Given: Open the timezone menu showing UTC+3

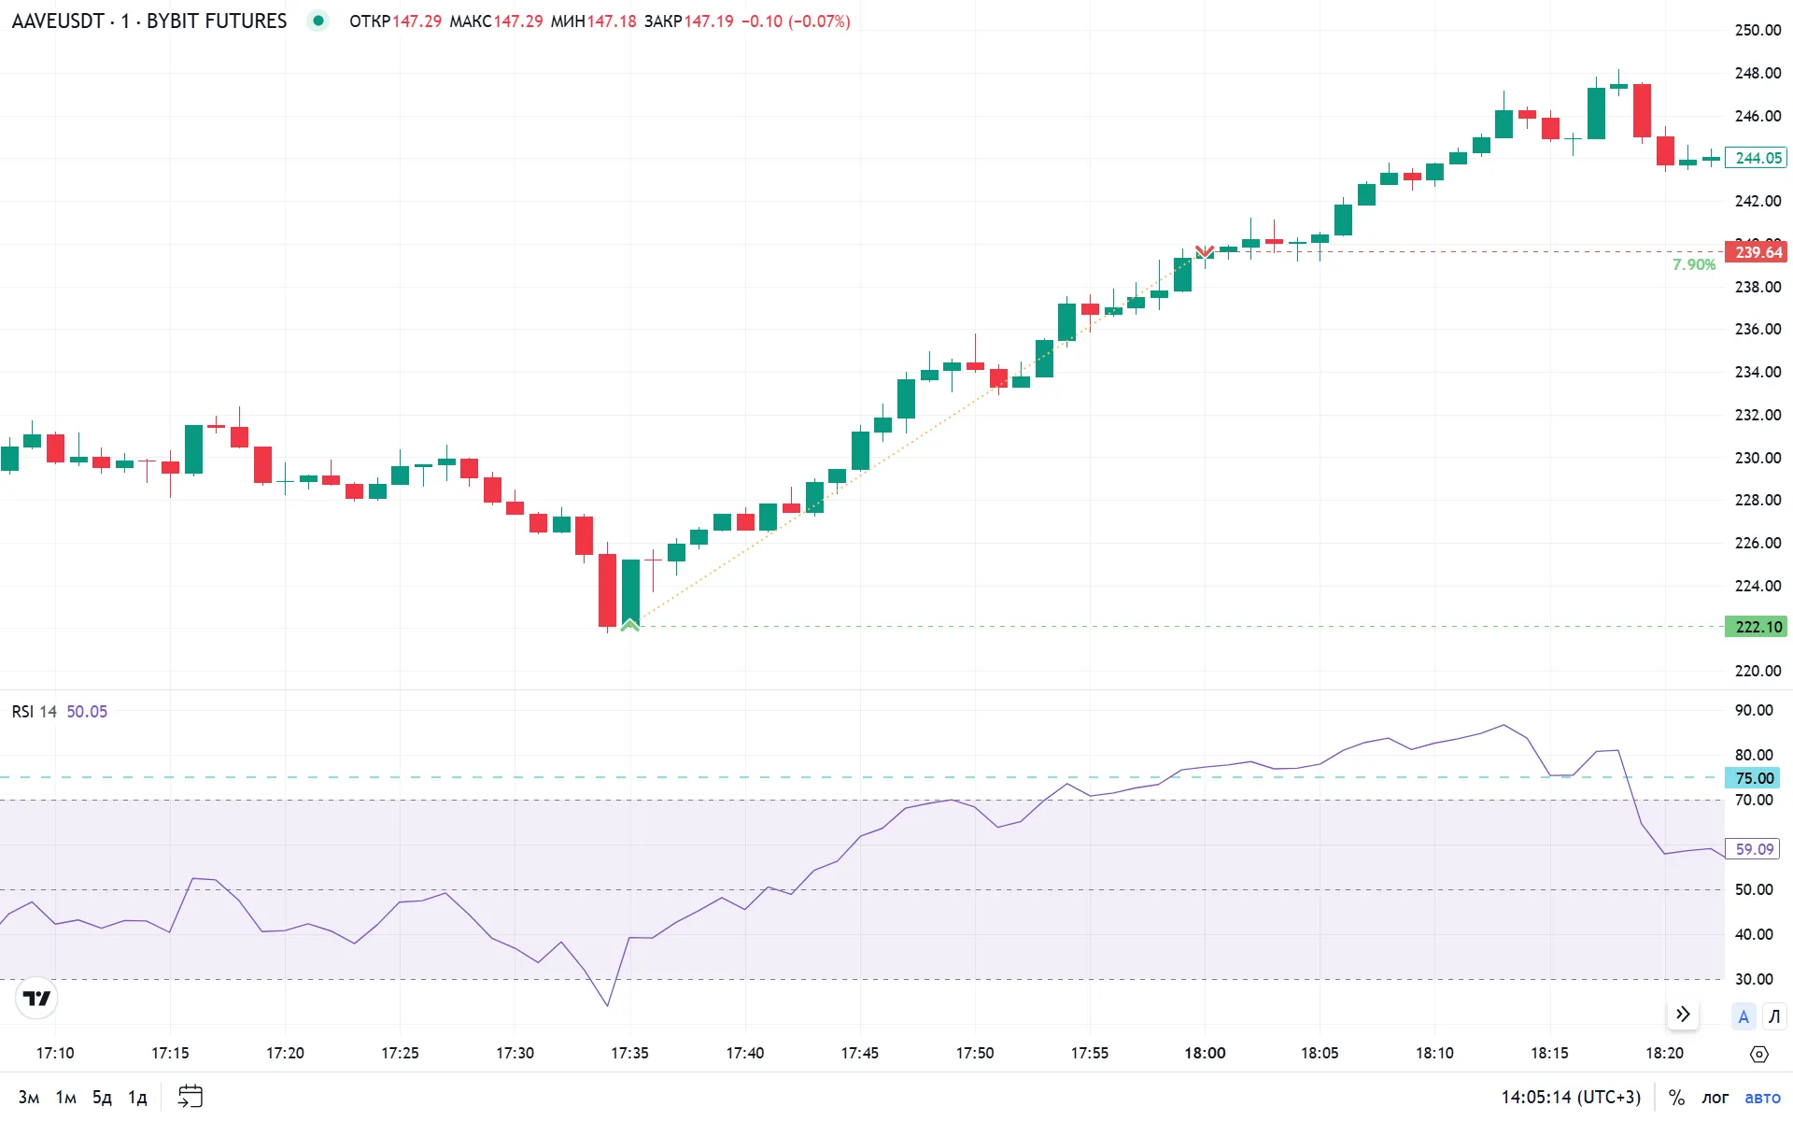Looking at the screenshot, I should tap(1571, 1097).
